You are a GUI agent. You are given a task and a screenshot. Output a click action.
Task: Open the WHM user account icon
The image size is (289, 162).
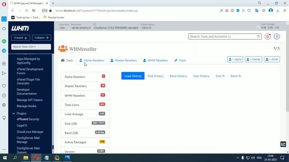277,36
